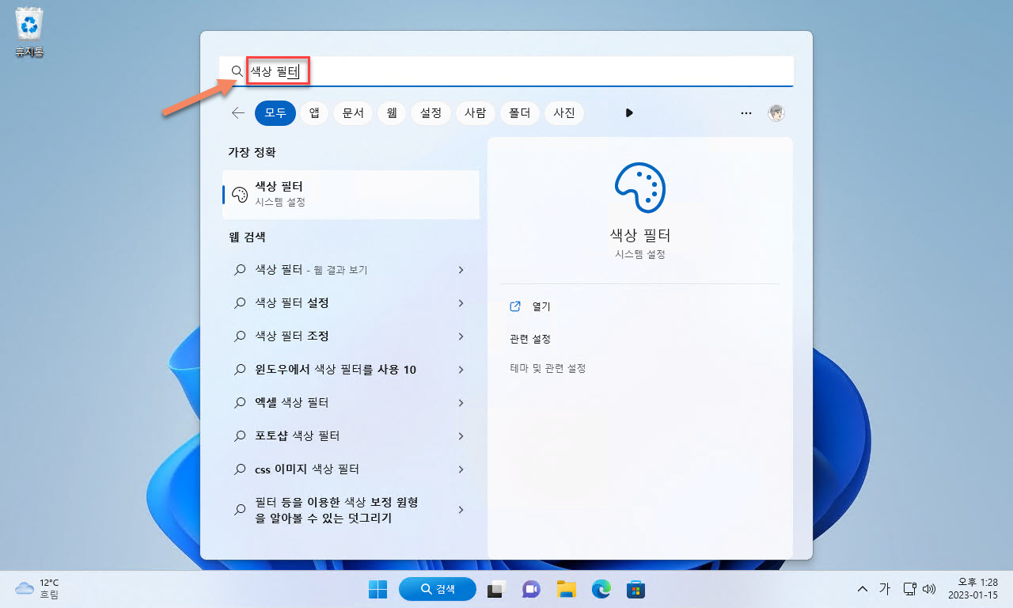Image resolution: width=1013 pixels, height=608 pixels.
Task: Expand arrow for 필터 등을 이용한 색상 보정
Action: pos(461,510)
